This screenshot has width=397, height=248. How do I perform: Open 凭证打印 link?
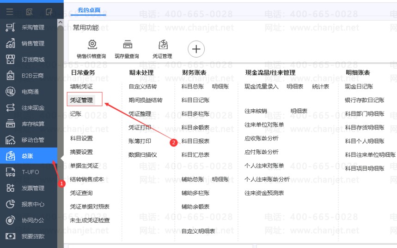(x=140, y=128)
